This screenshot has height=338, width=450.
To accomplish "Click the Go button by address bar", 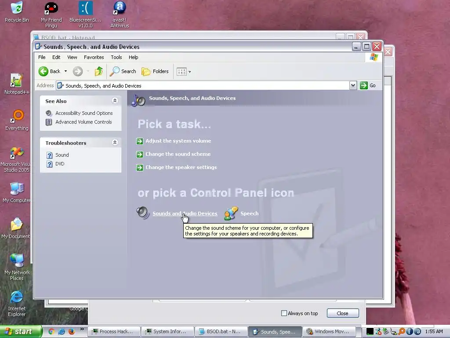I will click(368, 85).
